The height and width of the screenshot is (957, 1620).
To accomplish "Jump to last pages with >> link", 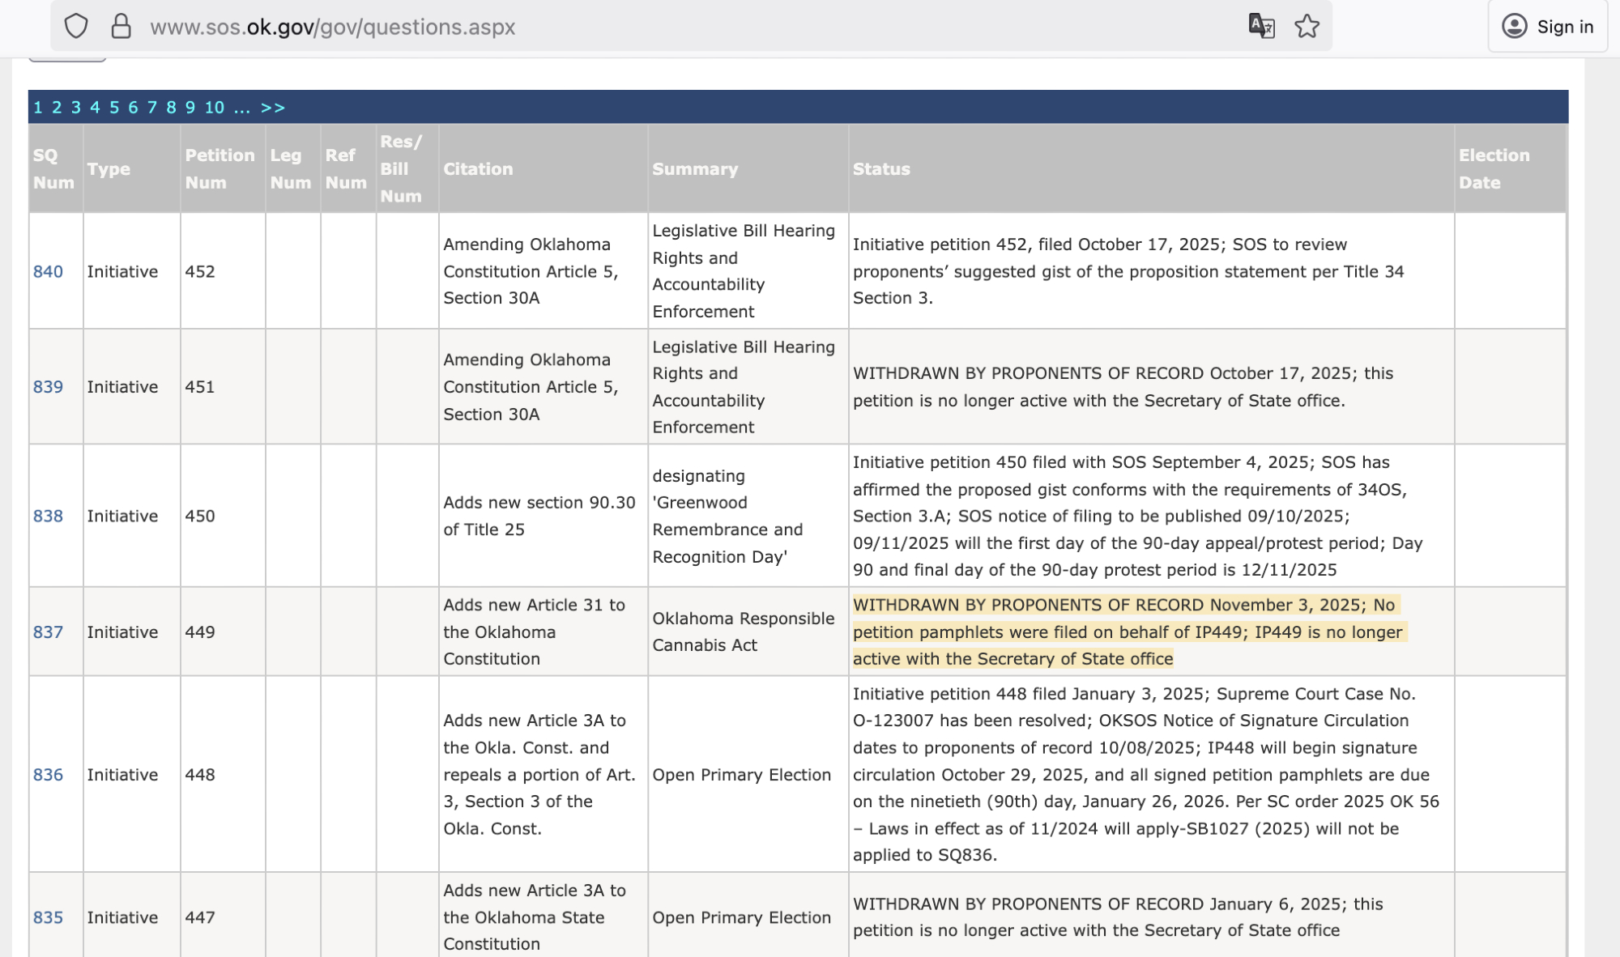I will [273, 108].
